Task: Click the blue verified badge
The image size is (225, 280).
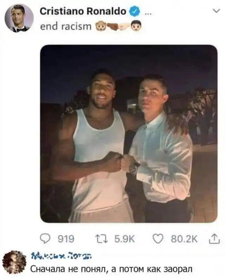Action: coord(136,12)
